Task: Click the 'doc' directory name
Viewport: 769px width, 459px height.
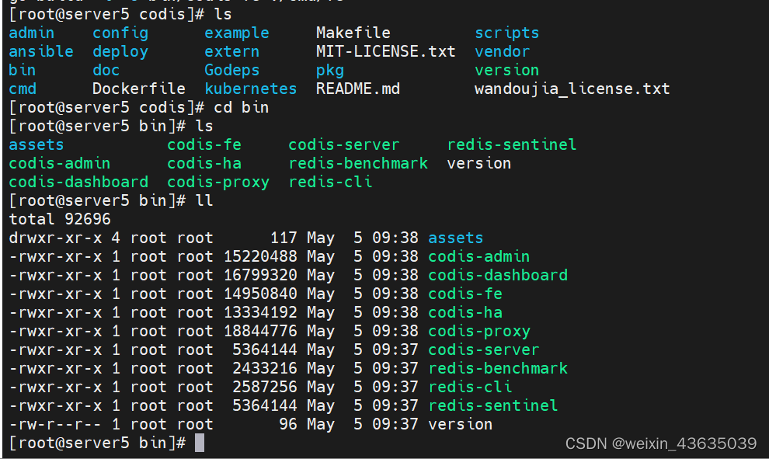Action: [x=106, y=70]
